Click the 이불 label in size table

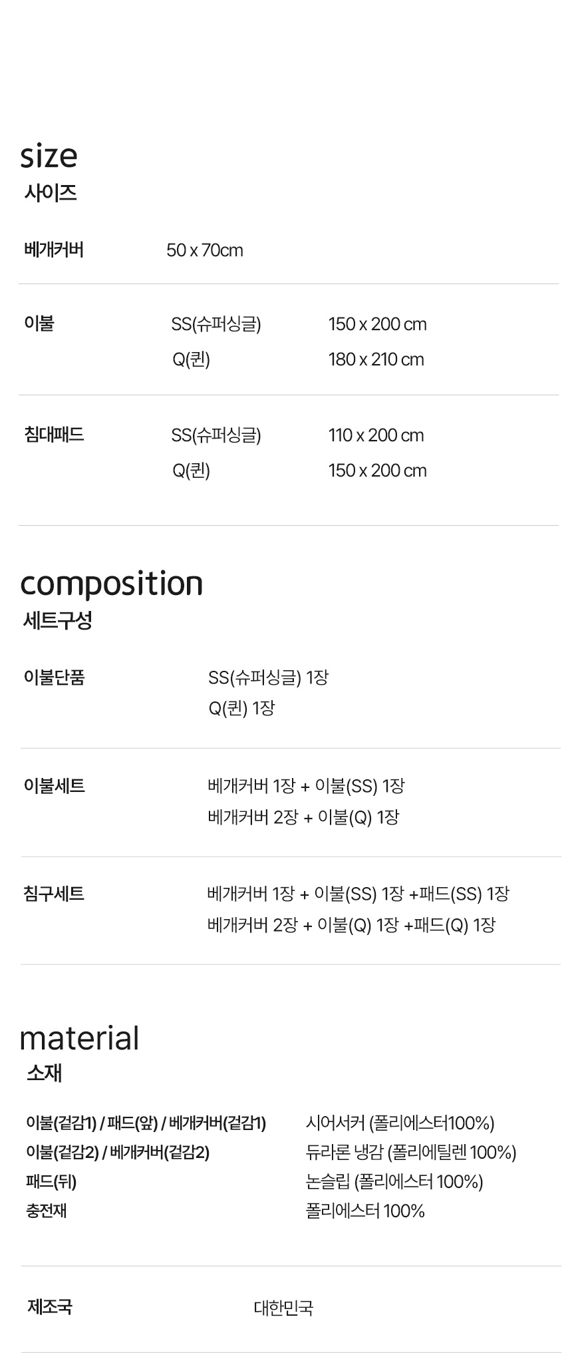pos(39,323)
